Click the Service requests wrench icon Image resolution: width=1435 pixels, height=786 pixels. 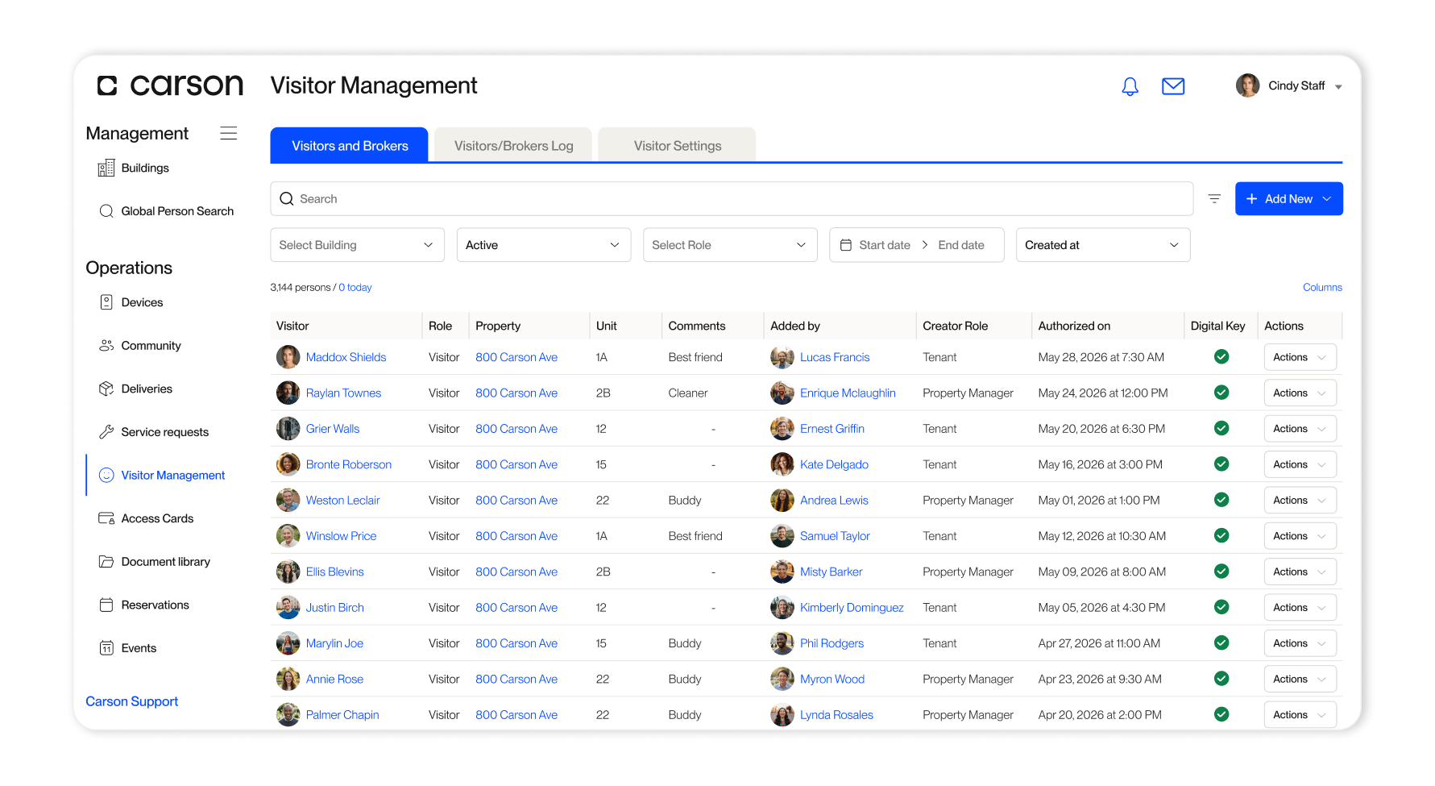point(106,432)
